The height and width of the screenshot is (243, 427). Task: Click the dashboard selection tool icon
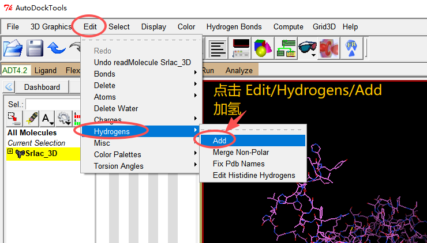(13, 119)
